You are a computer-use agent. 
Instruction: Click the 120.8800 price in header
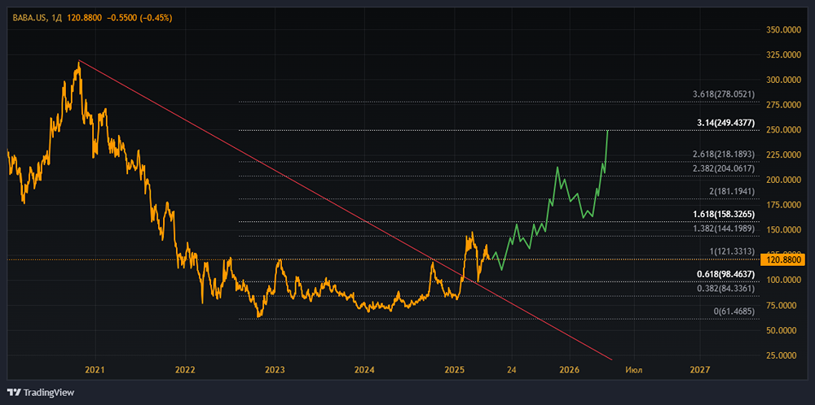click(x=84, y=18)
